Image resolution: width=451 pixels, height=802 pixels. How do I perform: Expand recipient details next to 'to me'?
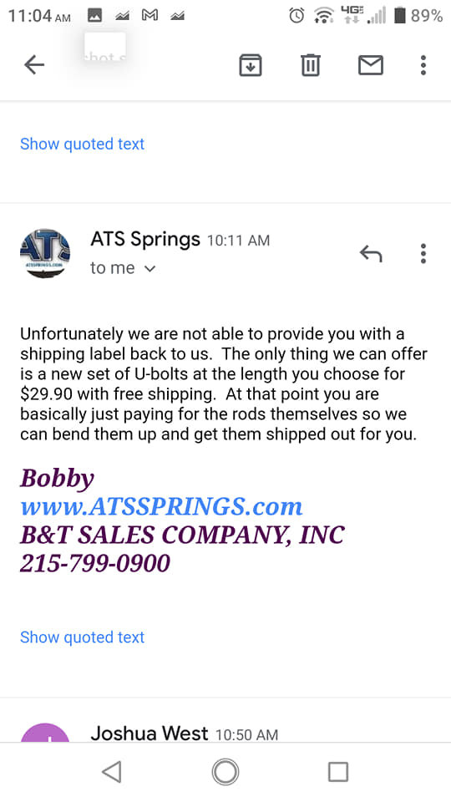149,268
